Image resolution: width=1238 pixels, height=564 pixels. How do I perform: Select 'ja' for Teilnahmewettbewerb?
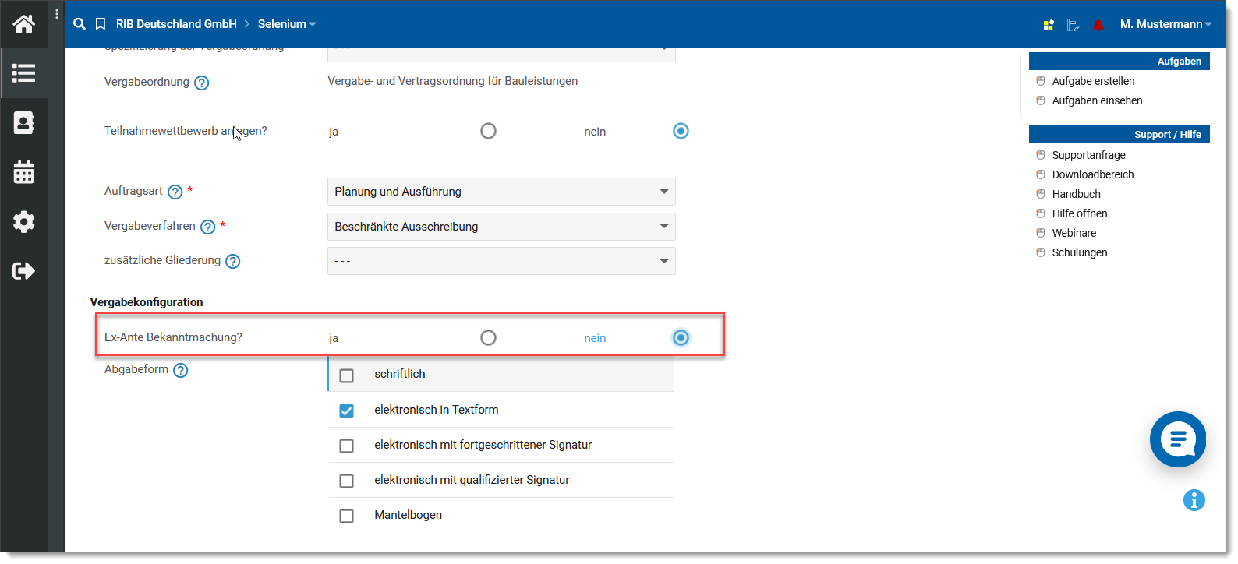tap(488, 131)
